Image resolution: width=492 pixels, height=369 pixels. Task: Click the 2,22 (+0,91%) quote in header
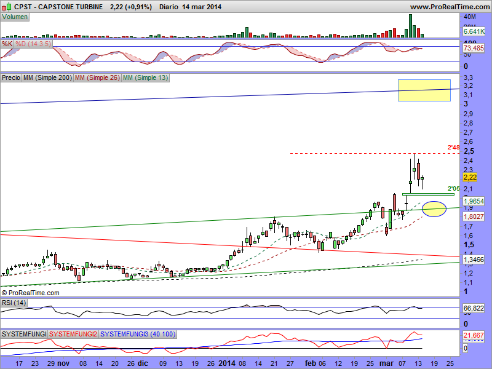click(131, 7)
